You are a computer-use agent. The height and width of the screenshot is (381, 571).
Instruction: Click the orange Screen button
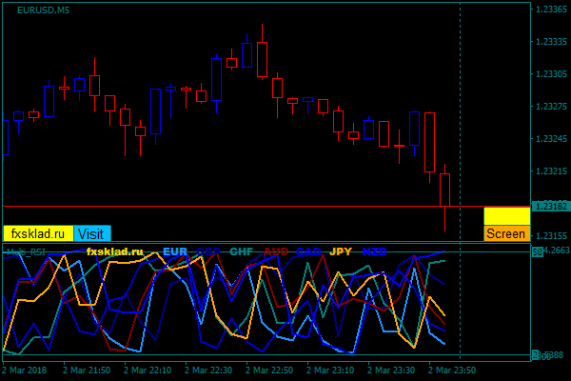point(507,233)
